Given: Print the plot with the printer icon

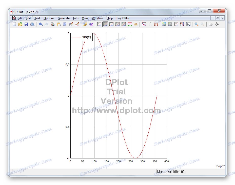Looking at the screenshot, I should click(32, 24).
